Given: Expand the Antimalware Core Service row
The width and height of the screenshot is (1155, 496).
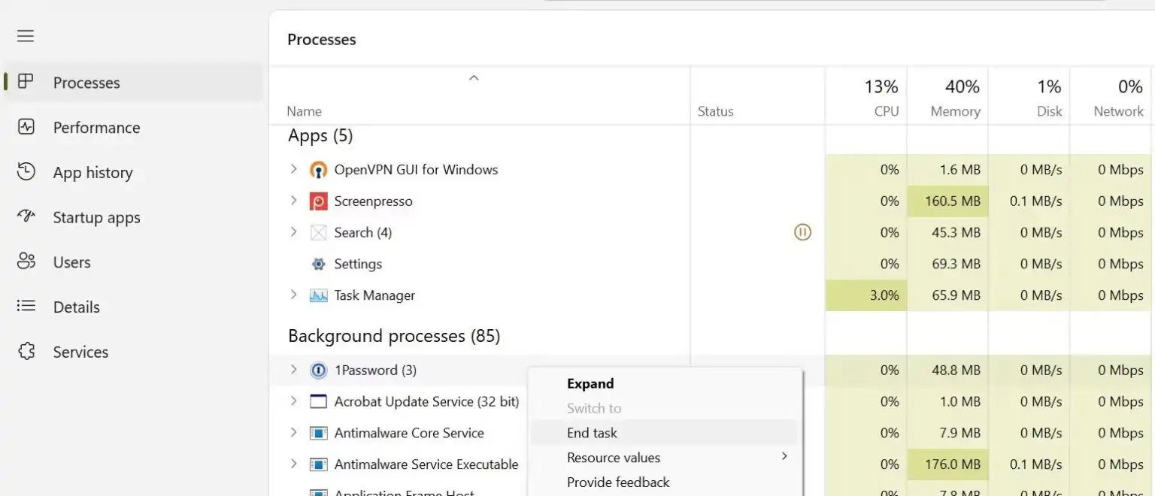Looking at the screenshot, I should click(294, 434).
